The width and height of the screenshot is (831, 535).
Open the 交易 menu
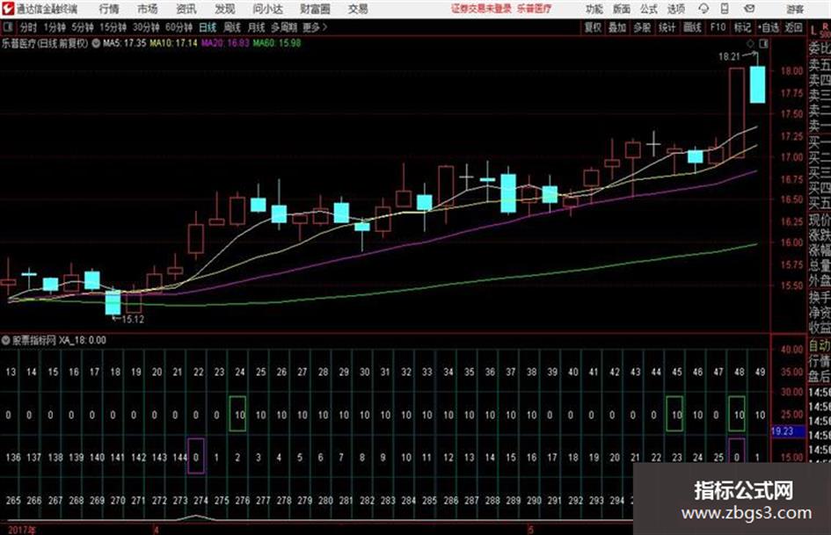click(358, 9)
